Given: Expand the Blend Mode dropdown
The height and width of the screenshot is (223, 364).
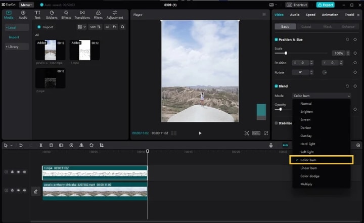Looking at the screenshot, I should pos(321,96).
